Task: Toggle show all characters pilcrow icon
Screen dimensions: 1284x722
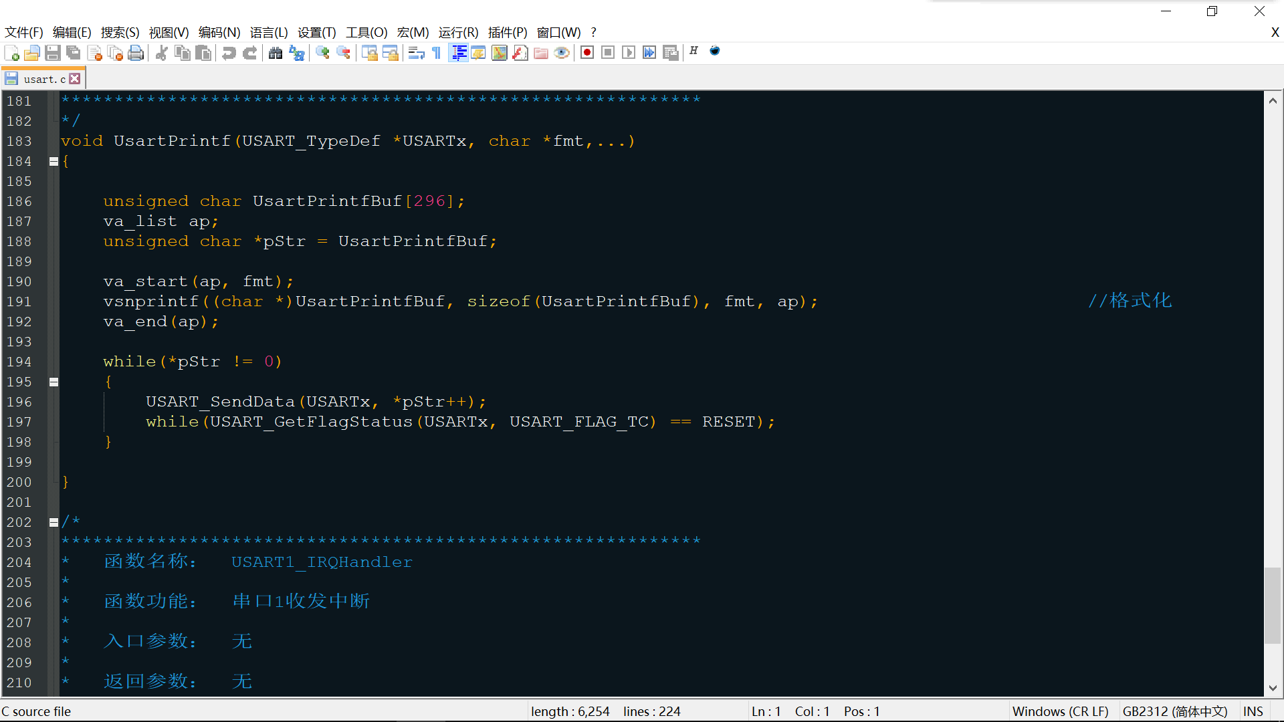Action: tap(437, 53)
